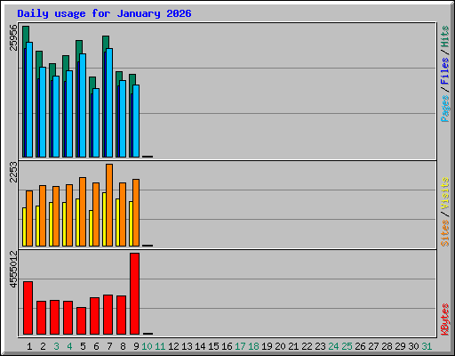This screenshot has width=455, height=356.
Task: Click day 12 on the x-axis
Action: [x=173, y=346]
